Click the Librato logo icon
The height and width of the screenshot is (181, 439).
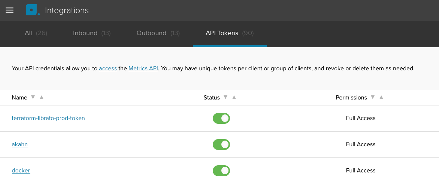[33, 10]
